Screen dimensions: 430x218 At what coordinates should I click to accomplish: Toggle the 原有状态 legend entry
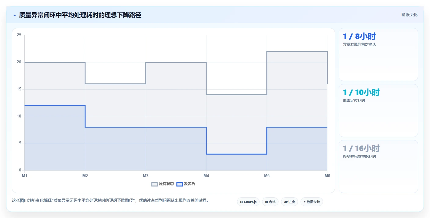pos(163,184)
